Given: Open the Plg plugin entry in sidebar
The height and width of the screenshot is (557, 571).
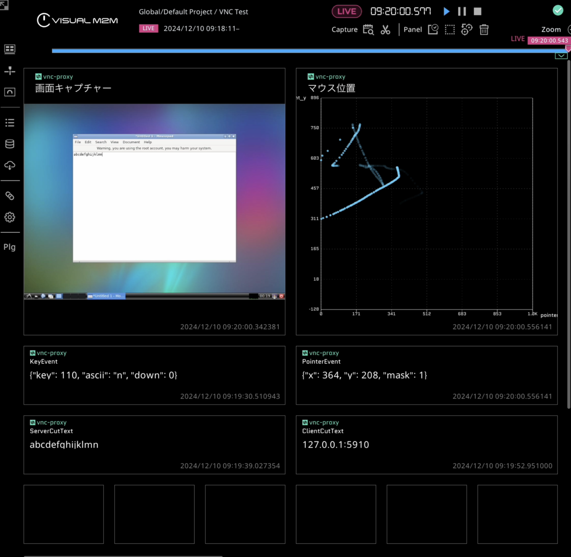Looking at the screenshot, I should (x=10, y=247).
